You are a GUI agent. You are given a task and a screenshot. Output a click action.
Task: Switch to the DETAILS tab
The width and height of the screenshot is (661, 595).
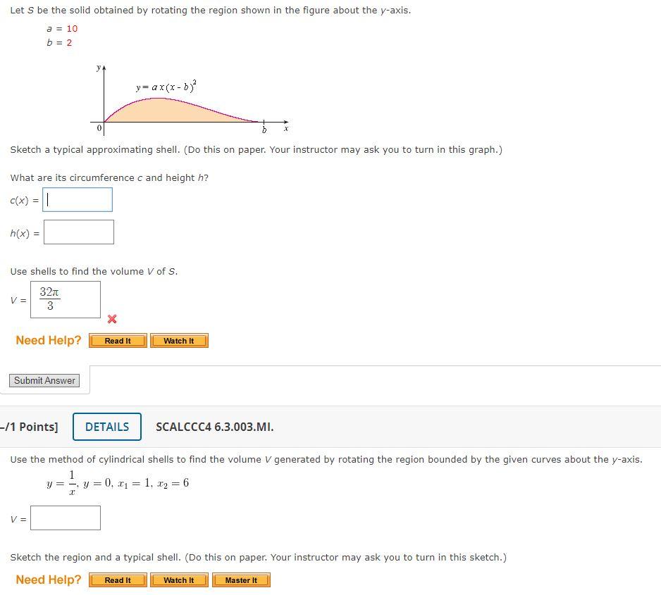[106, 427]
